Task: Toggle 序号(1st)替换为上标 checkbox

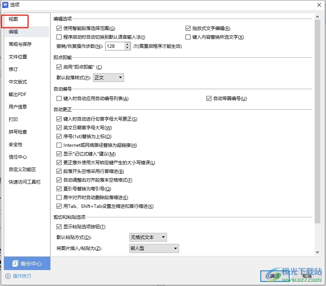Action: pyautogui.click(x=59, y=136)
